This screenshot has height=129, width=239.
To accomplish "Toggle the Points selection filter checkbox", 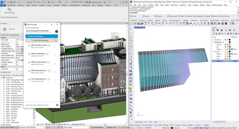I will (x=131, y=16).
